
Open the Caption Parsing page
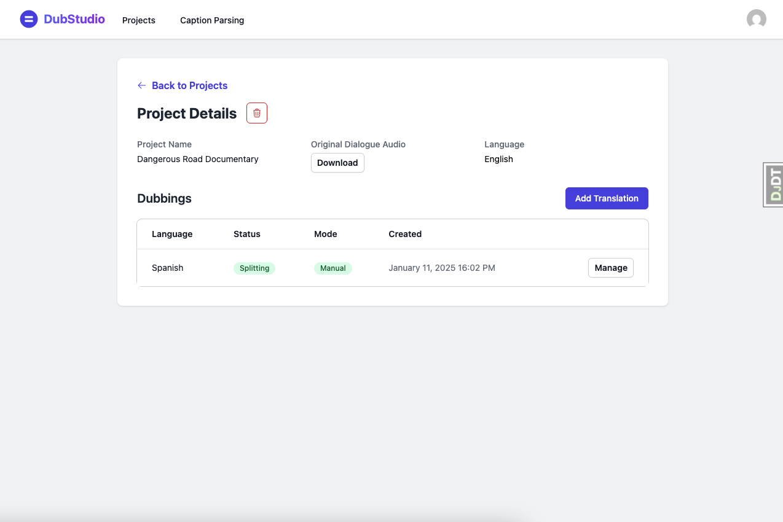(x=212, y=20)
